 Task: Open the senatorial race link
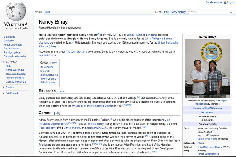point(44,56)
